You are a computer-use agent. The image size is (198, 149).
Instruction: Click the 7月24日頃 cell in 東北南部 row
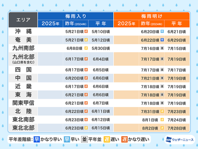pos(177,120)
